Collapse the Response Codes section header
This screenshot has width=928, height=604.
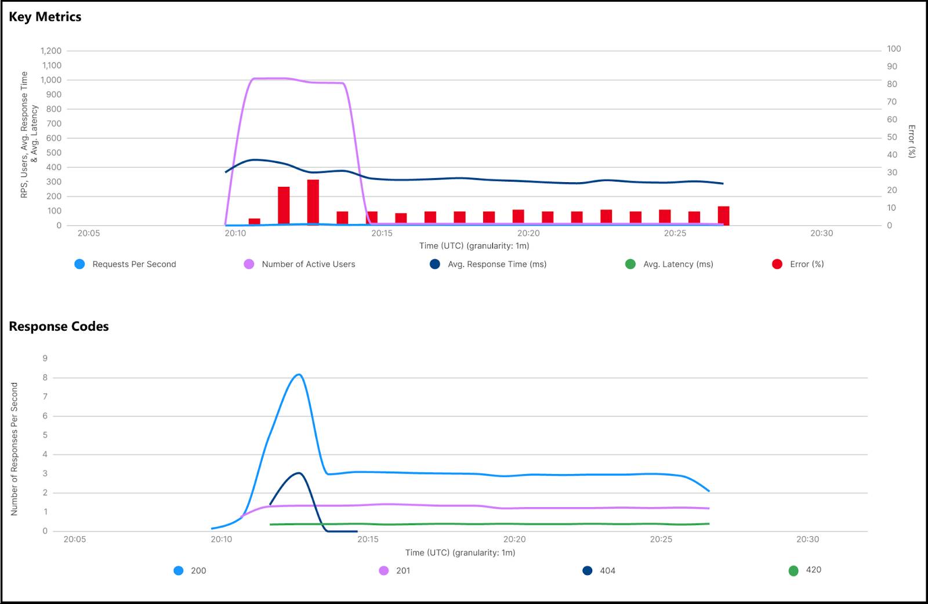[x=58, y=326]
